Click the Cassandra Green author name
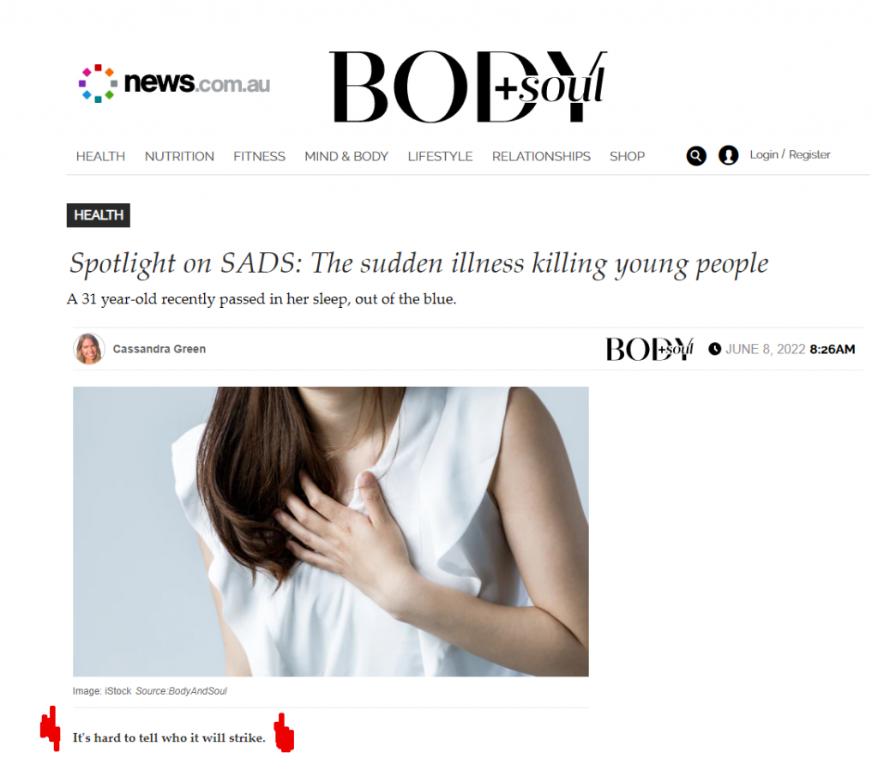 tap(159, 349)
